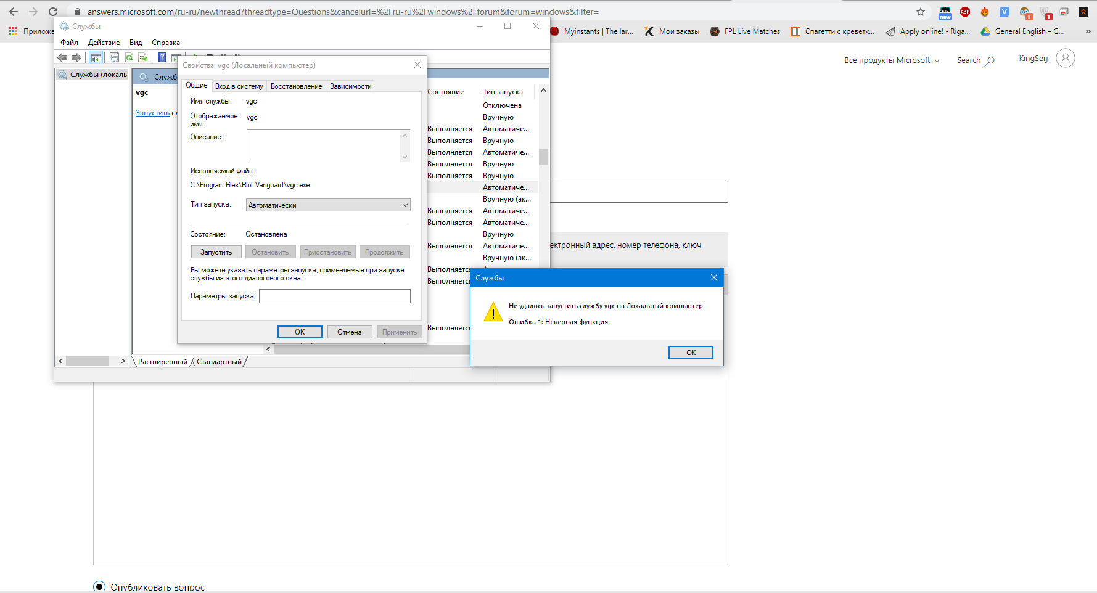Click the Forward arrow in Services toolbar

(76, 57)
